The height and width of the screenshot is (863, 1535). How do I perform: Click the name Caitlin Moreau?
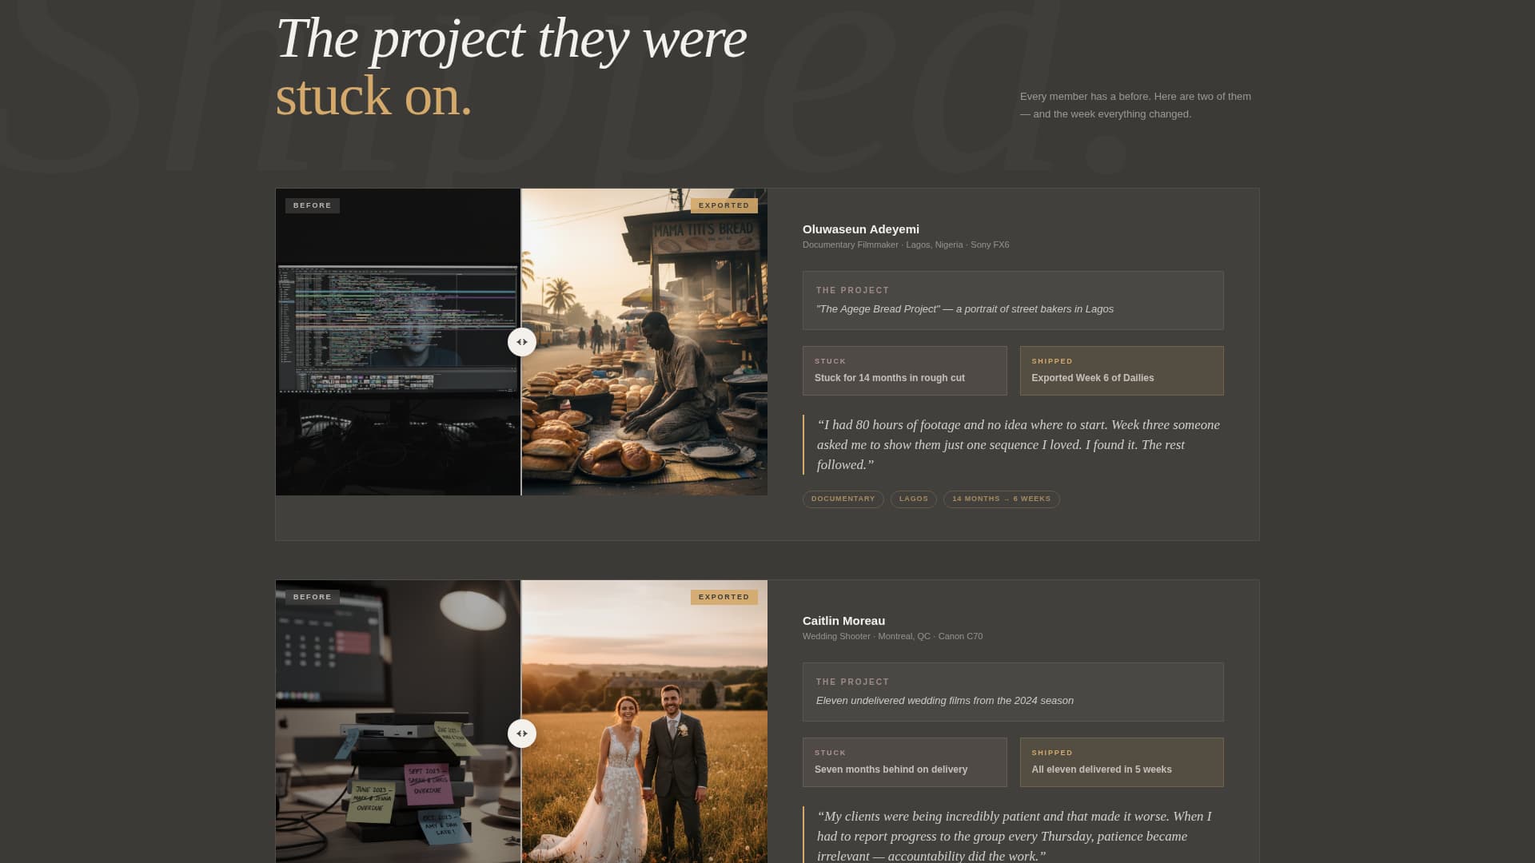pyautogui.click(x=844, y=620)
